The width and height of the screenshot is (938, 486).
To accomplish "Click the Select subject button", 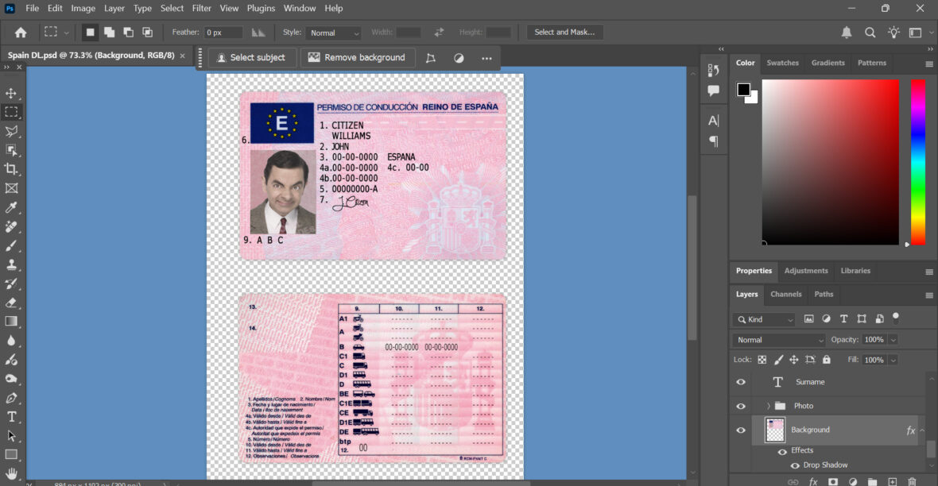I will (250, 57).
